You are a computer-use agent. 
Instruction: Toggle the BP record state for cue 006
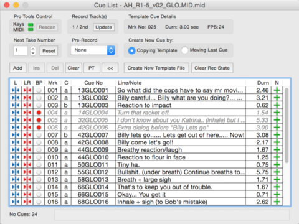(x=39, y=128)
